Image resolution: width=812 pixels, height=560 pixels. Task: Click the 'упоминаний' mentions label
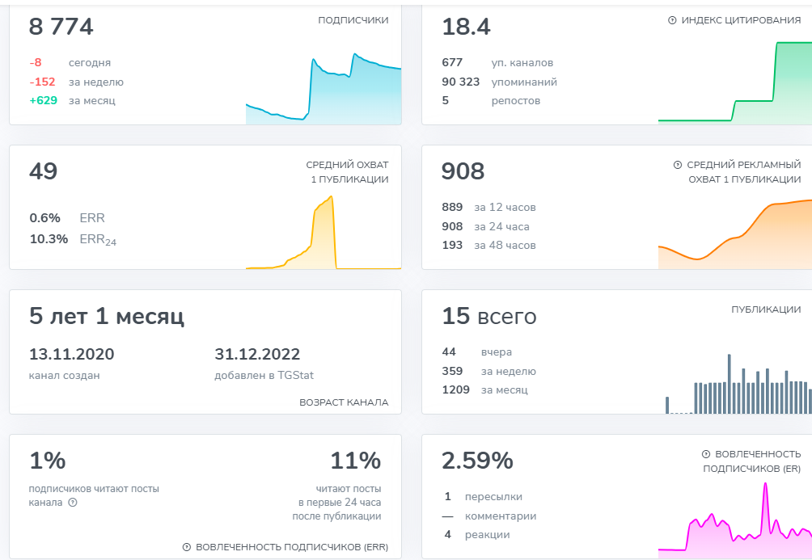click(x=523, y=82)
